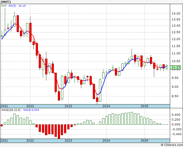The width and height of the screenshot is (183, 147).
Task: Click 2022 on the MACD timeline
Action: pyautogui.click(x=30, y=141)
